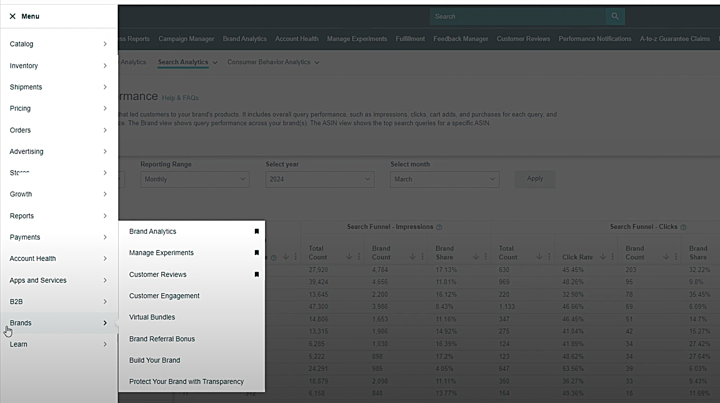
Task: Sort Impressions Brand Count column arrow
Action: tap(412, 257)
